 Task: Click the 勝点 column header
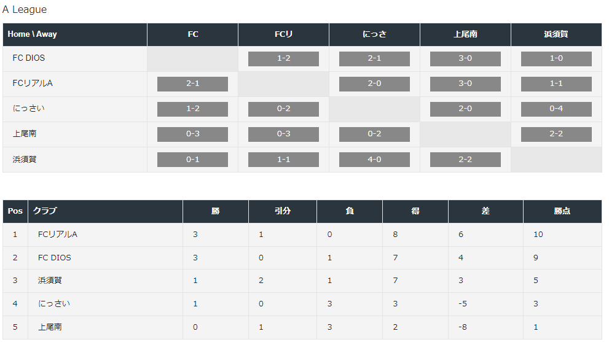[x=562, y=211]
